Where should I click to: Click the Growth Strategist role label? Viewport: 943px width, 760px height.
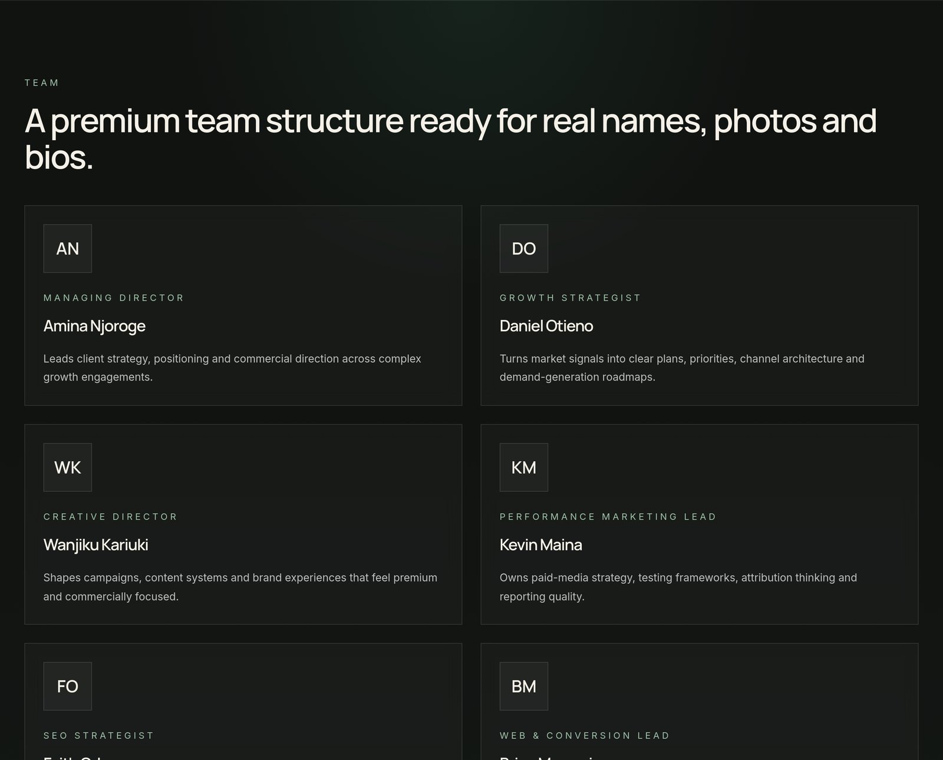click(x=570, y=298)
